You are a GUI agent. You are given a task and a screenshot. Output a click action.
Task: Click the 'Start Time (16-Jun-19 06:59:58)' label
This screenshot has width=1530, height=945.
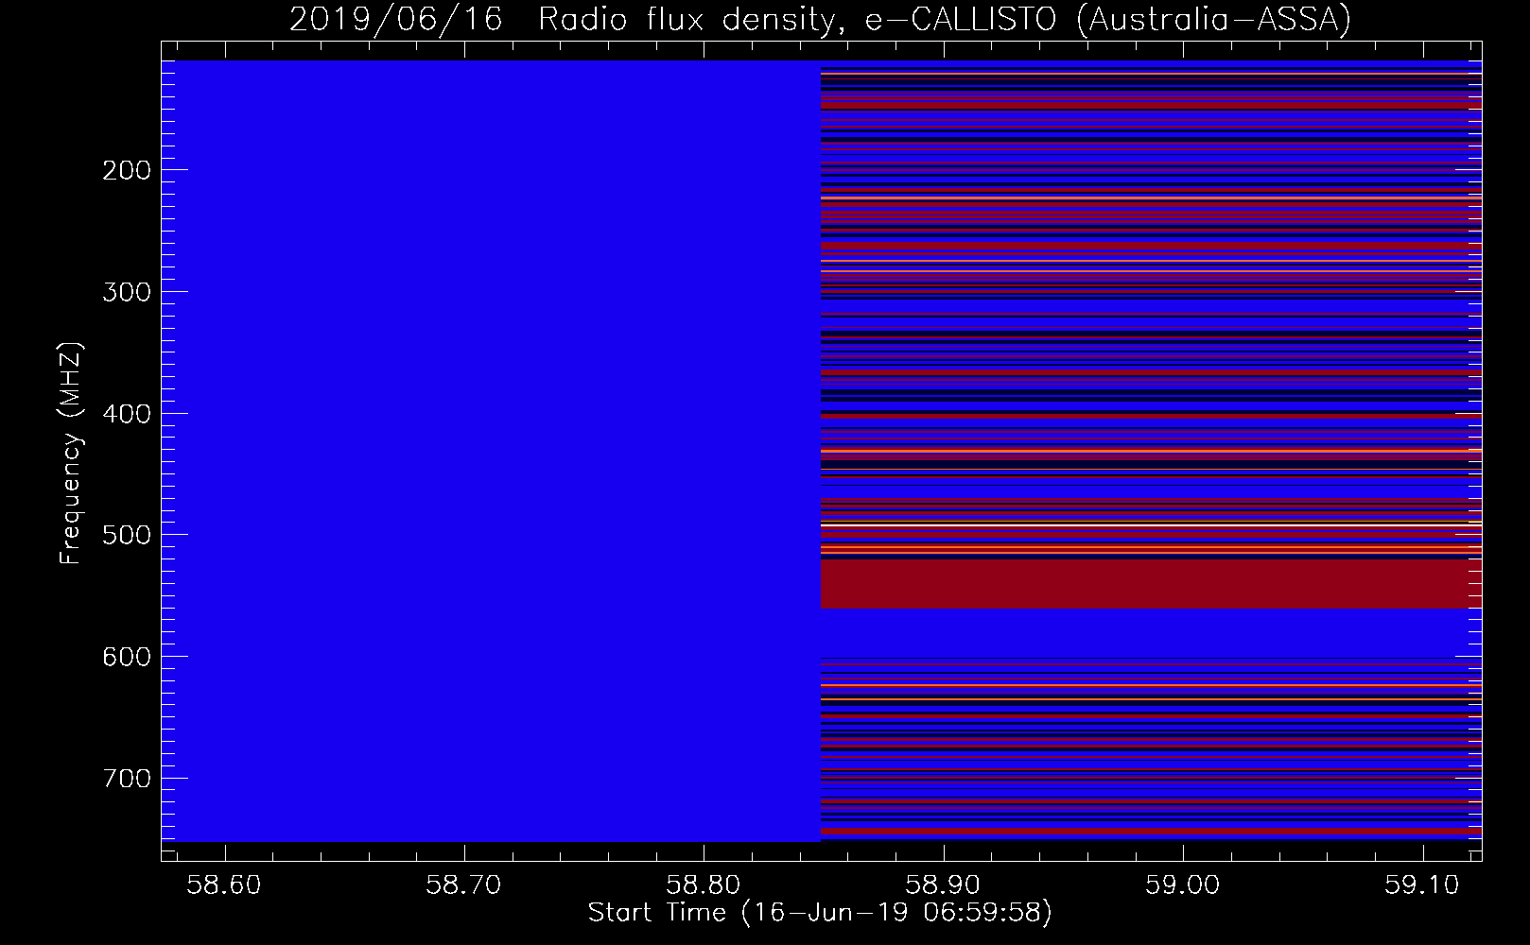(x=820, y=913)
